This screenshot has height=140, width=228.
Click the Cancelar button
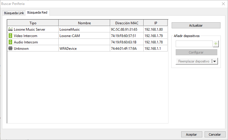215,135
